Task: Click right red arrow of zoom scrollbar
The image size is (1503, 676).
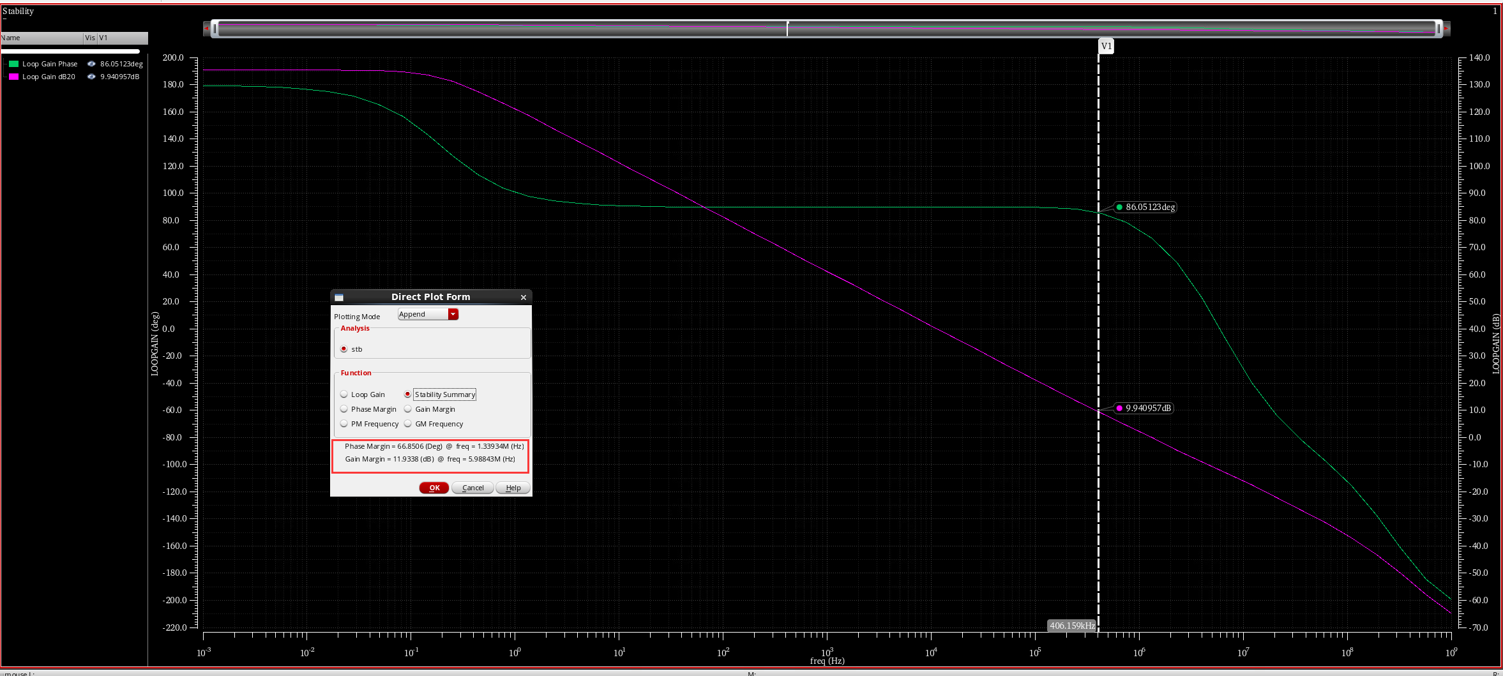Action: point(1446,28)
